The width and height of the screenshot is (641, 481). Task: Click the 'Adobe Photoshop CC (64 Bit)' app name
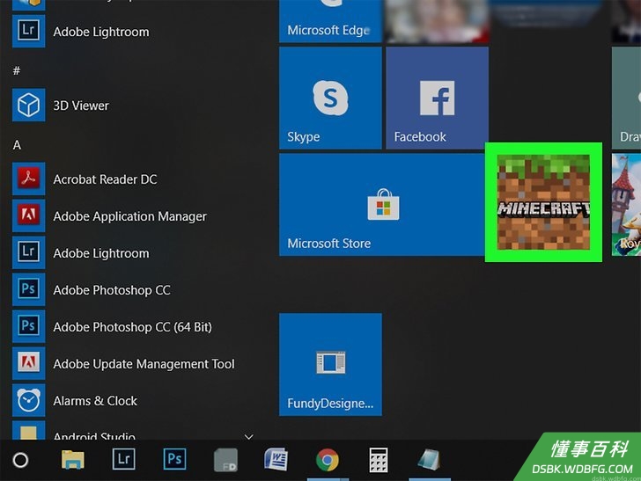point(132,327)
